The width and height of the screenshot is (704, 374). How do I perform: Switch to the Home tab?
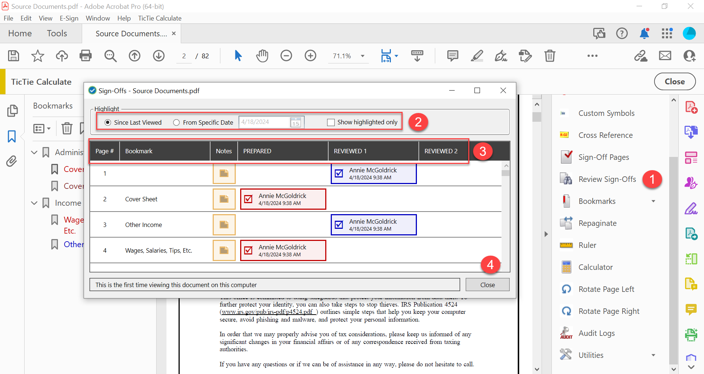click(x=20, y=33)
